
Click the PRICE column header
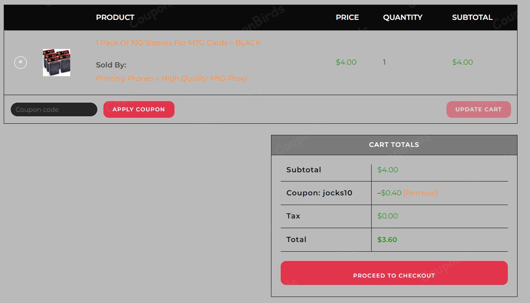[x=347, y=18]
